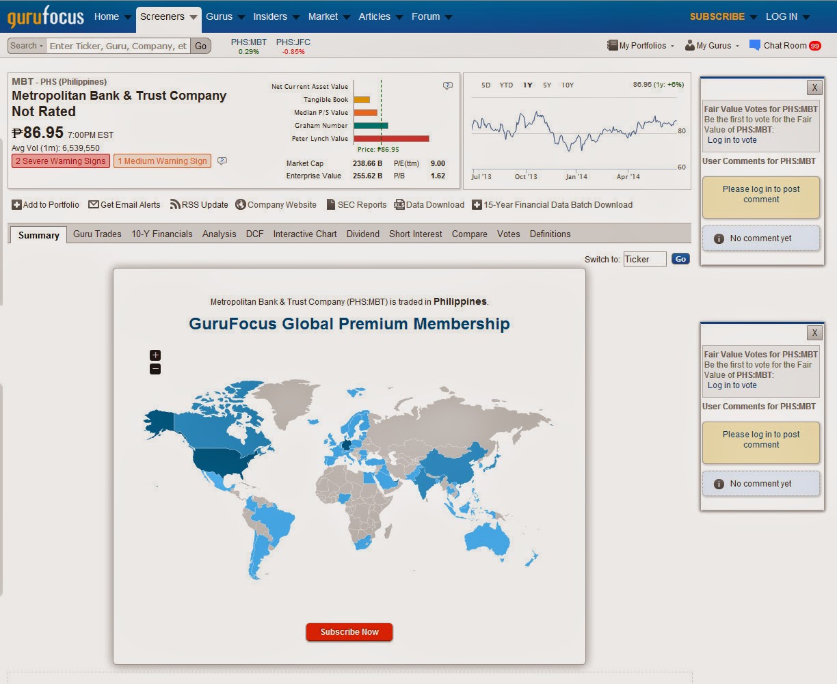The width and height of the screenshot is (837, 684).
Task: Click the Add to Portfolio plus icon
Action: point(16,204)
